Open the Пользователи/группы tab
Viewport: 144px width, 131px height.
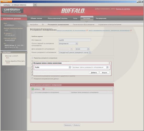[58, 18]
